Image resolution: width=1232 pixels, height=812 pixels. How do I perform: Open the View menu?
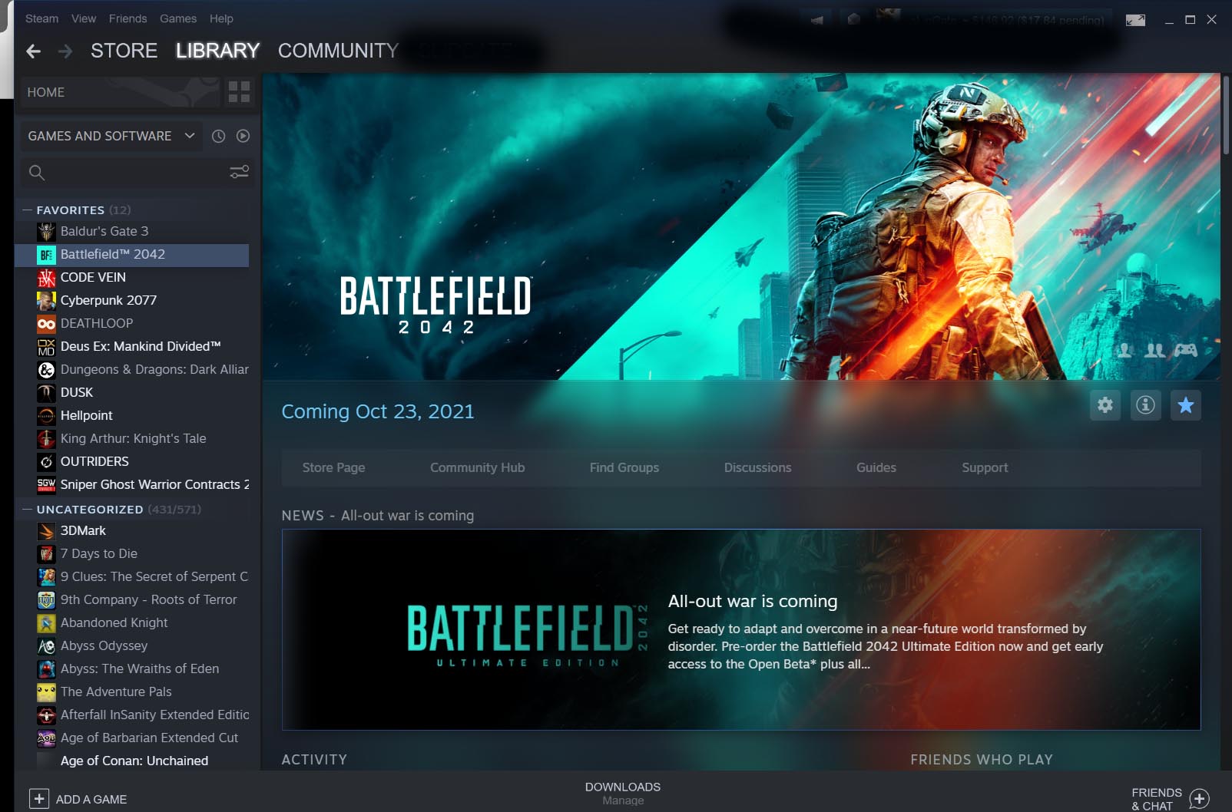coord(84,18)
